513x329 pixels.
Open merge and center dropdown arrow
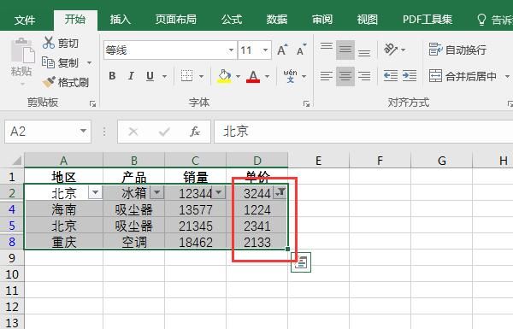[x=507, y=77]
